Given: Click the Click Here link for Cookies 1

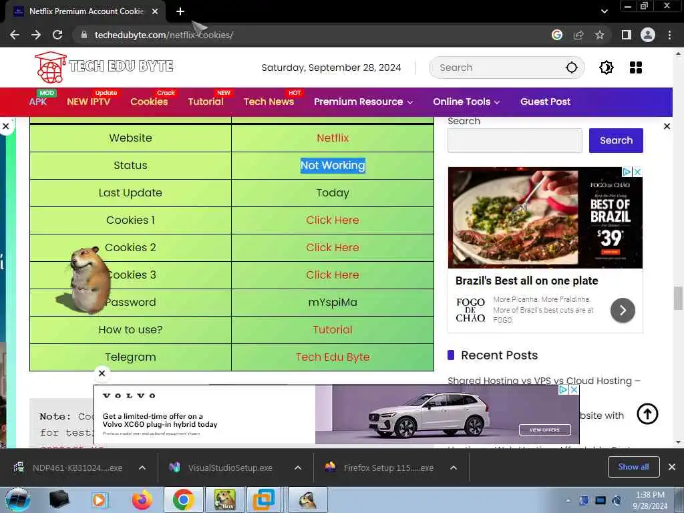Looking at the screenshot, I should coord(333,220).
